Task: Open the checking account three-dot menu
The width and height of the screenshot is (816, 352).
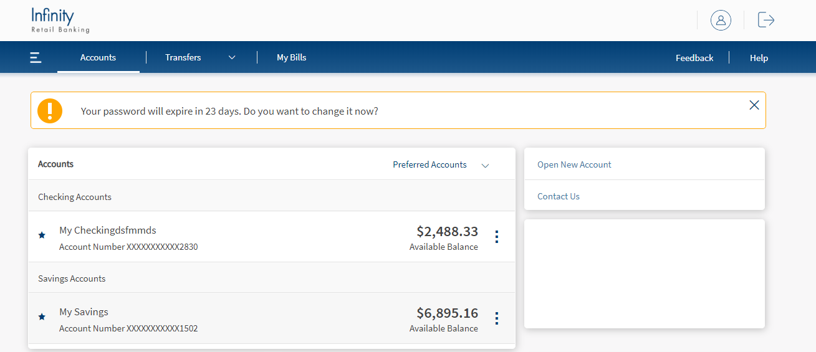Action: 496,237
